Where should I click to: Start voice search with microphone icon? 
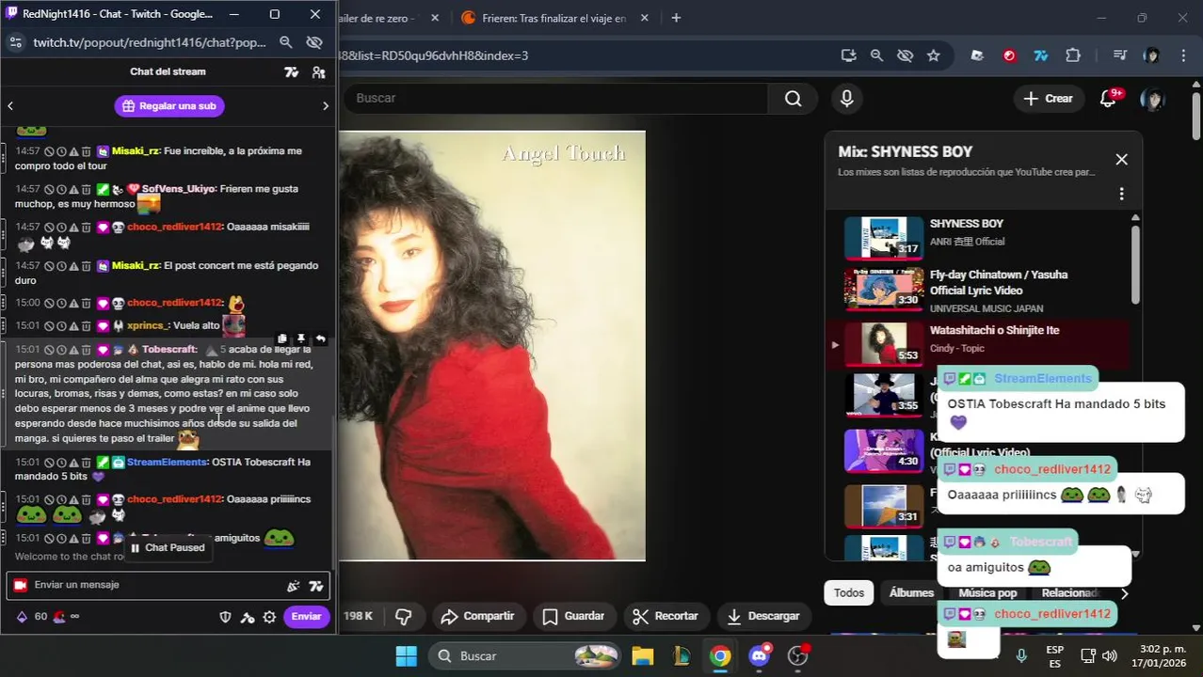tap(846, 98)
